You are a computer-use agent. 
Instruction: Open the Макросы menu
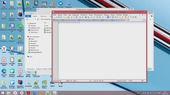click(x=107, y=15)
